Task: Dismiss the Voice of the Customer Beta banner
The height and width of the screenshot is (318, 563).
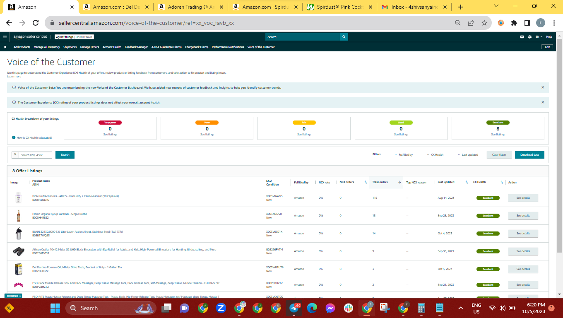Action: point(543,87)
